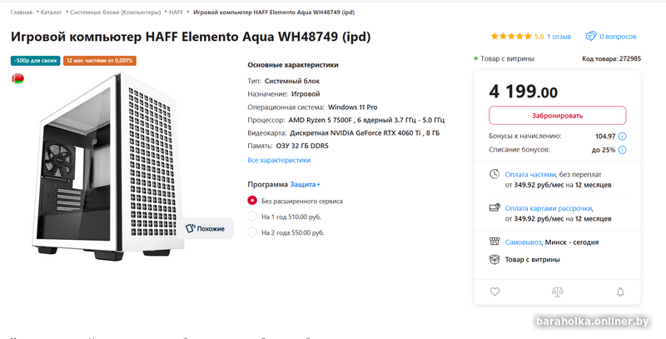Select 'На 1 год 510.00 руб.' option
The image size is (666, 339).
[x=253, y=217]
